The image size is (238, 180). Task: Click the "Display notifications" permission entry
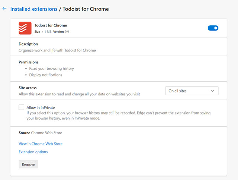pos(46,75)
